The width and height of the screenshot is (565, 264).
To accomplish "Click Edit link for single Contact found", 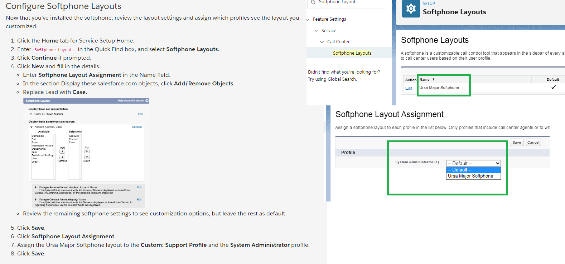I will click(x=139, y=199).
